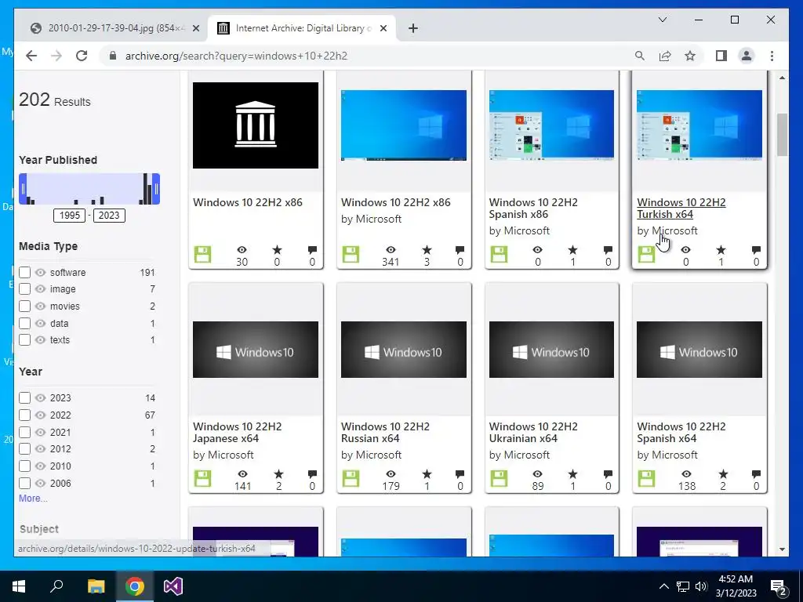Open Windows 10 22H2 Ukrainian x64 link
Screen dimensions: 803x602
coord(533,433)
